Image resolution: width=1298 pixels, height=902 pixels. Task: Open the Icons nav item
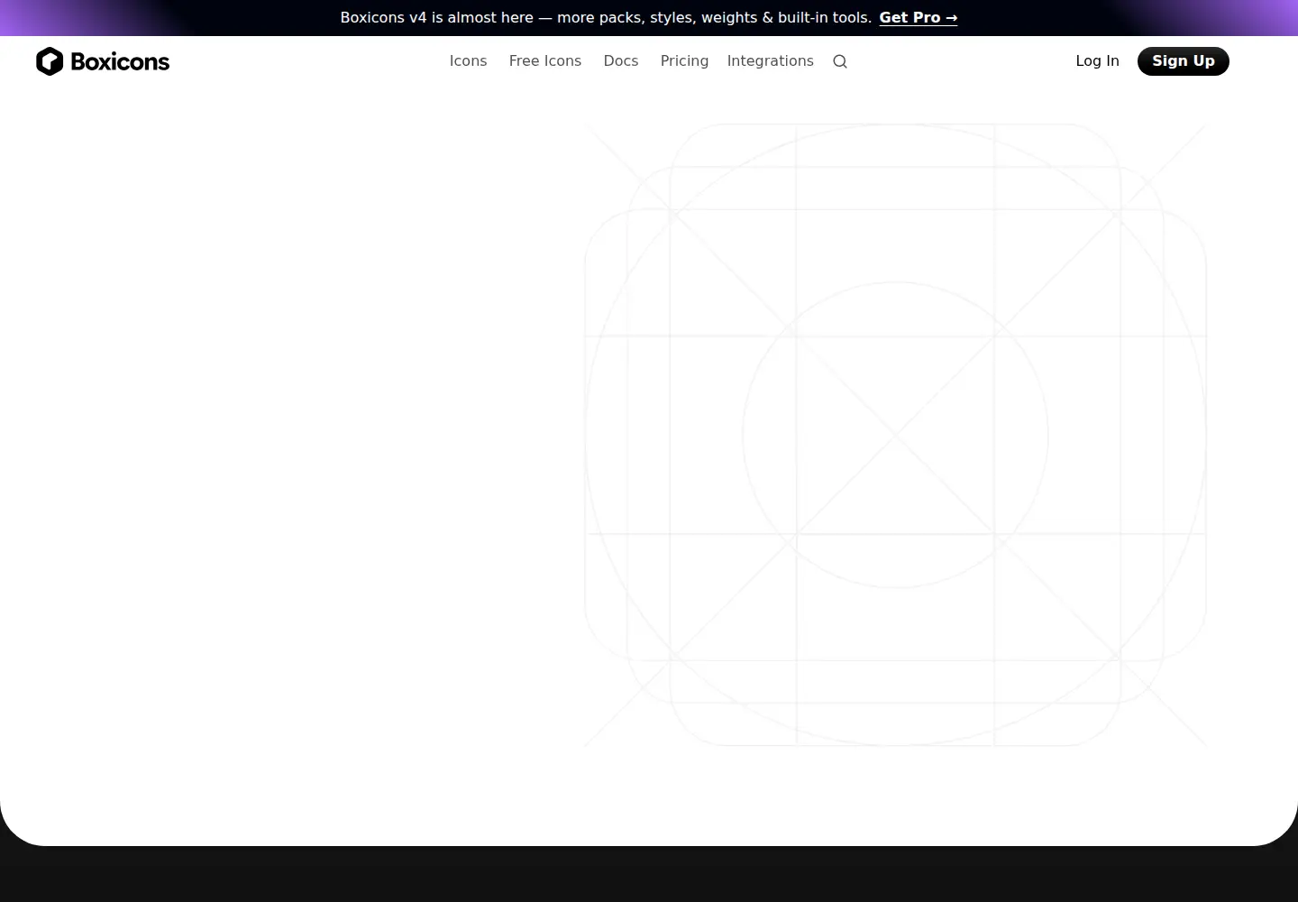[468, 61]
